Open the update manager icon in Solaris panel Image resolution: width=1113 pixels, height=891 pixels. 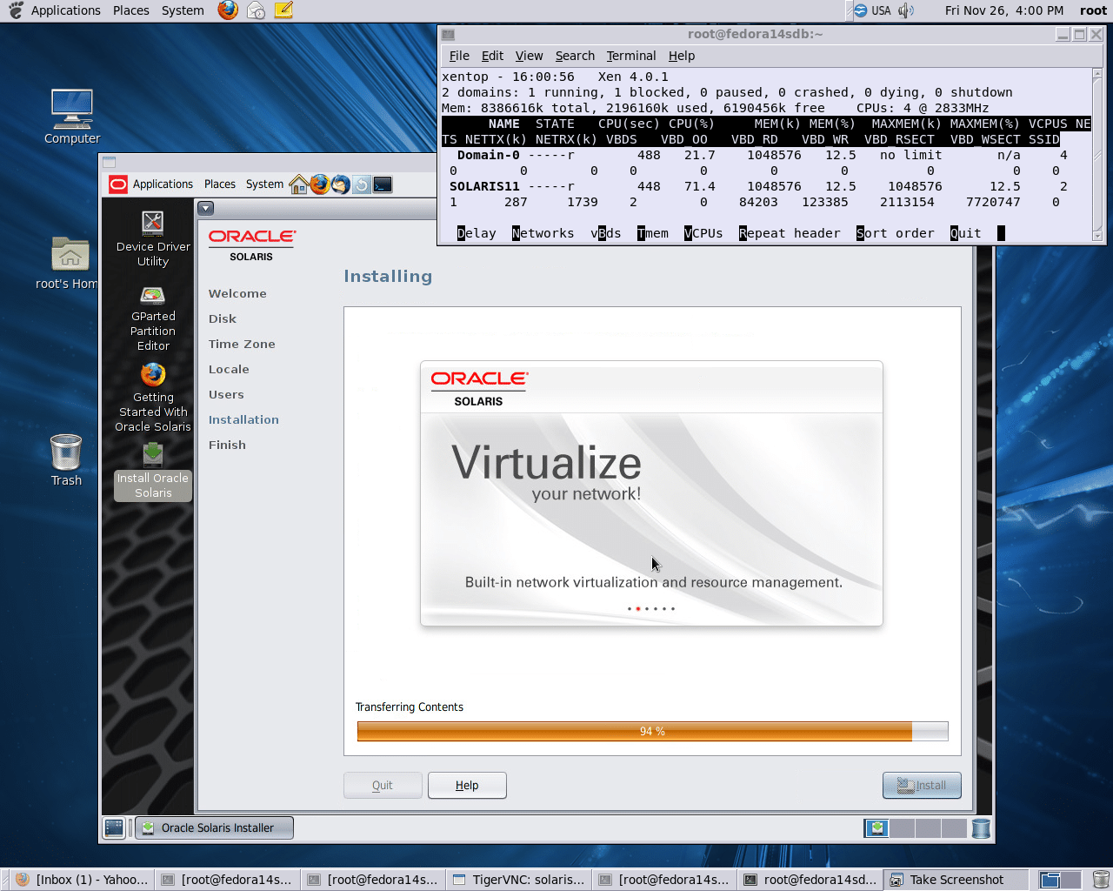[x=361, y=184]
